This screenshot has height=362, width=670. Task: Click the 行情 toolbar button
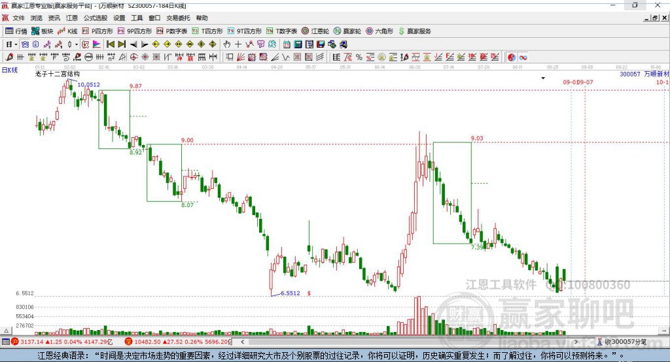(16, 31)
